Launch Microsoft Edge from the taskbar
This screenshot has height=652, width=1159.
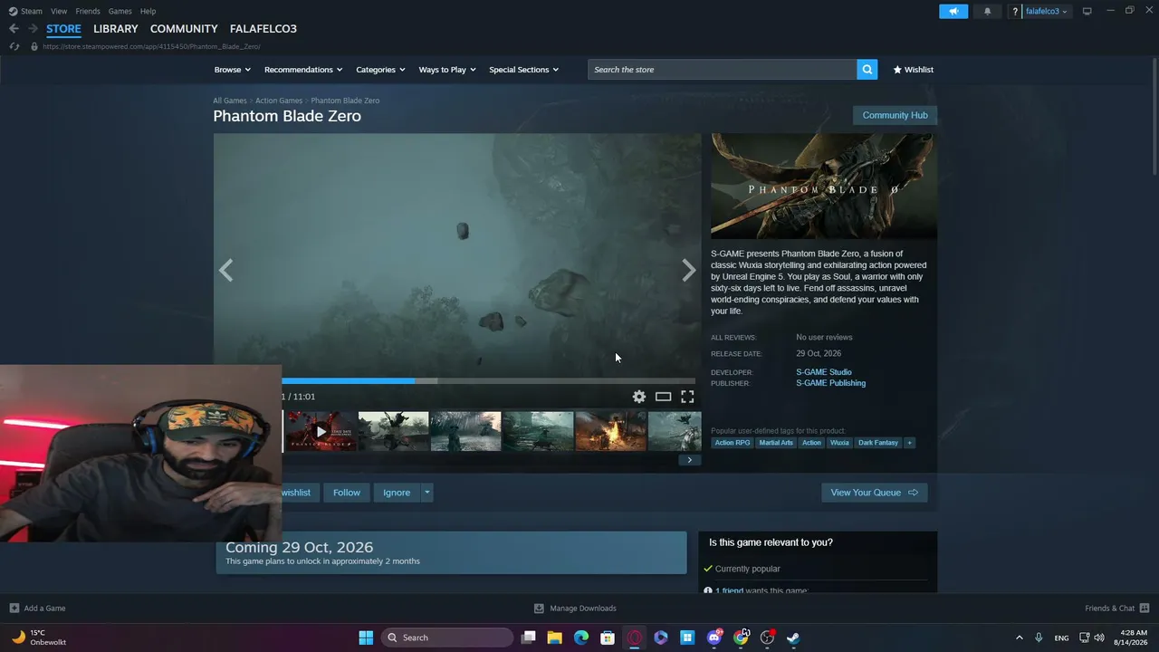click(581, 638)
